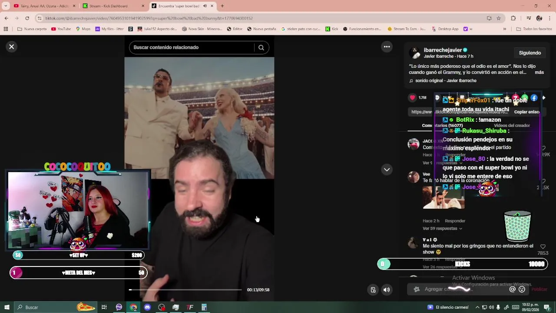The height and width of the screenshot is (313, 556).
Task: Click ibarrechejavier's profile avatar
Action: point(414,53)
